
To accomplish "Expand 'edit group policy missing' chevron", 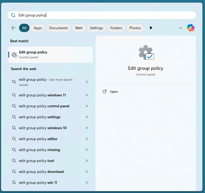I will tap(87, 150).
